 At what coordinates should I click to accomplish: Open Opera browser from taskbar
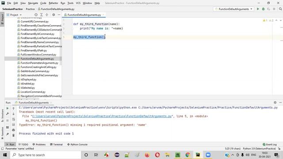point(157,155)
